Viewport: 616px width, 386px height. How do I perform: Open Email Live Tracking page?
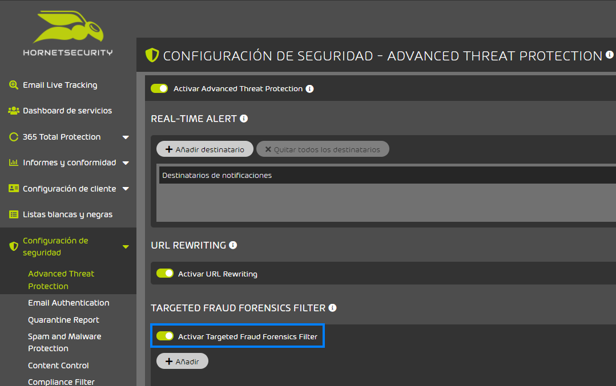(60, 85)
